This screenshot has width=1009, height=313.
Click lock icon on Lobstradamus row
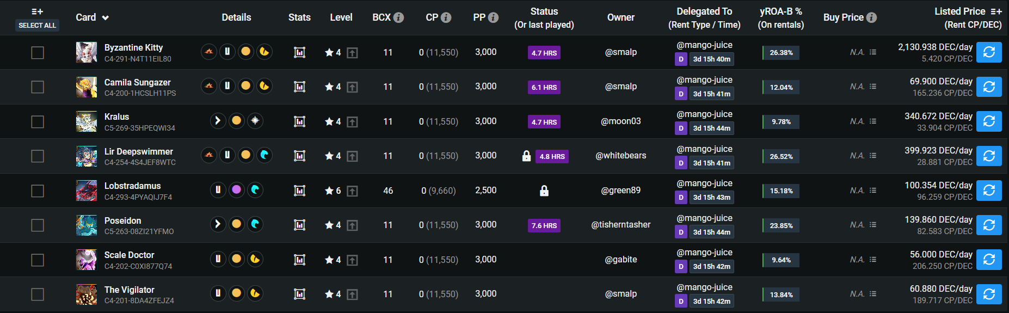click(544, 191)
